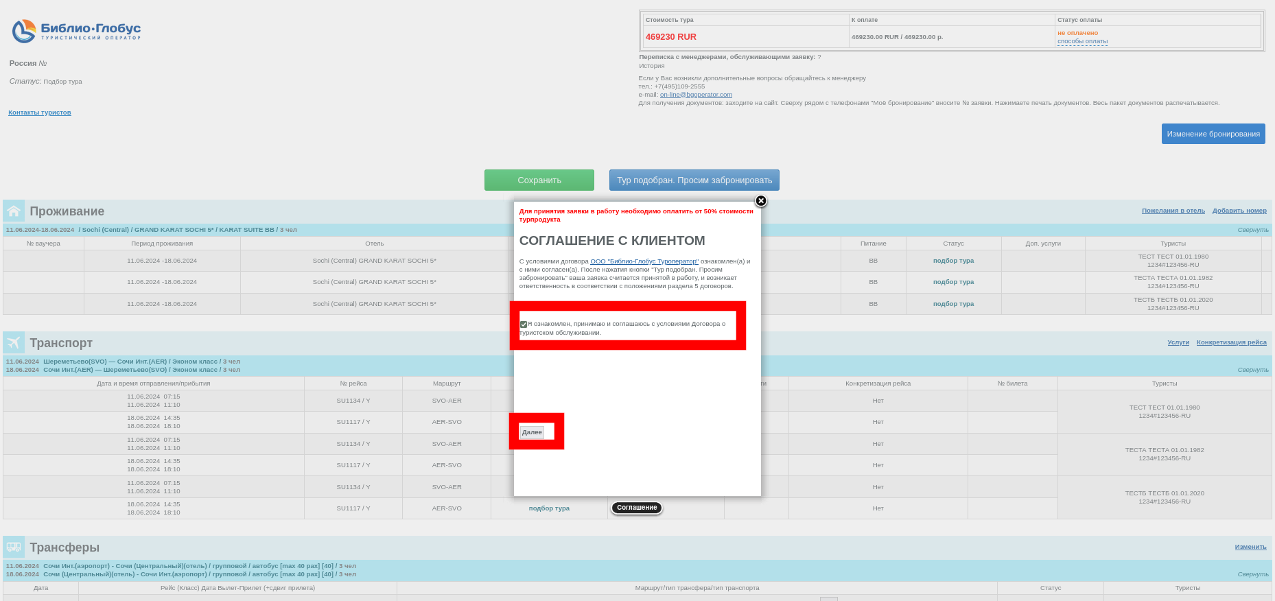Collapse the Проживание section via Свернуть
This screenshot has height=601, width=1275.
tap(1252, 230)
